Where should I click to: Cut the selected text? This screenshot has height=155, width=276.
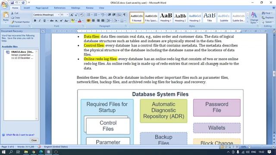point(15,13)
